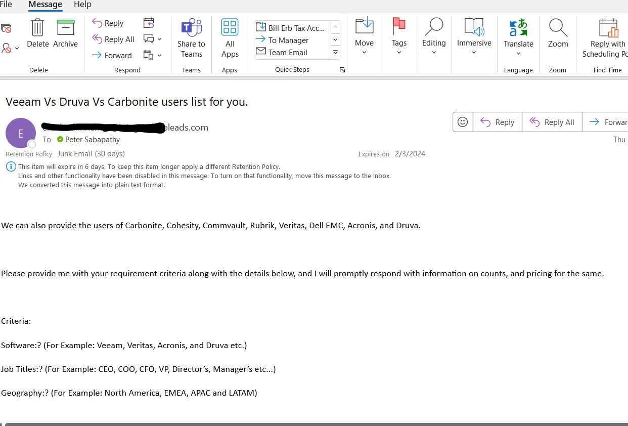This screenshot has height=426, width=628.
Task: Open the Help ribbon tab
Action: (x=82, y=5)
